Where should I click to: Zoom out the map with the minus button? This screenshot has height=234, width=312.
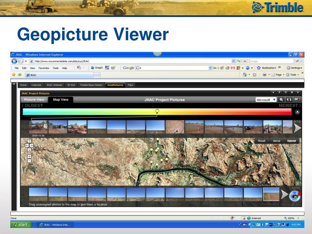[x=29, y=161]
